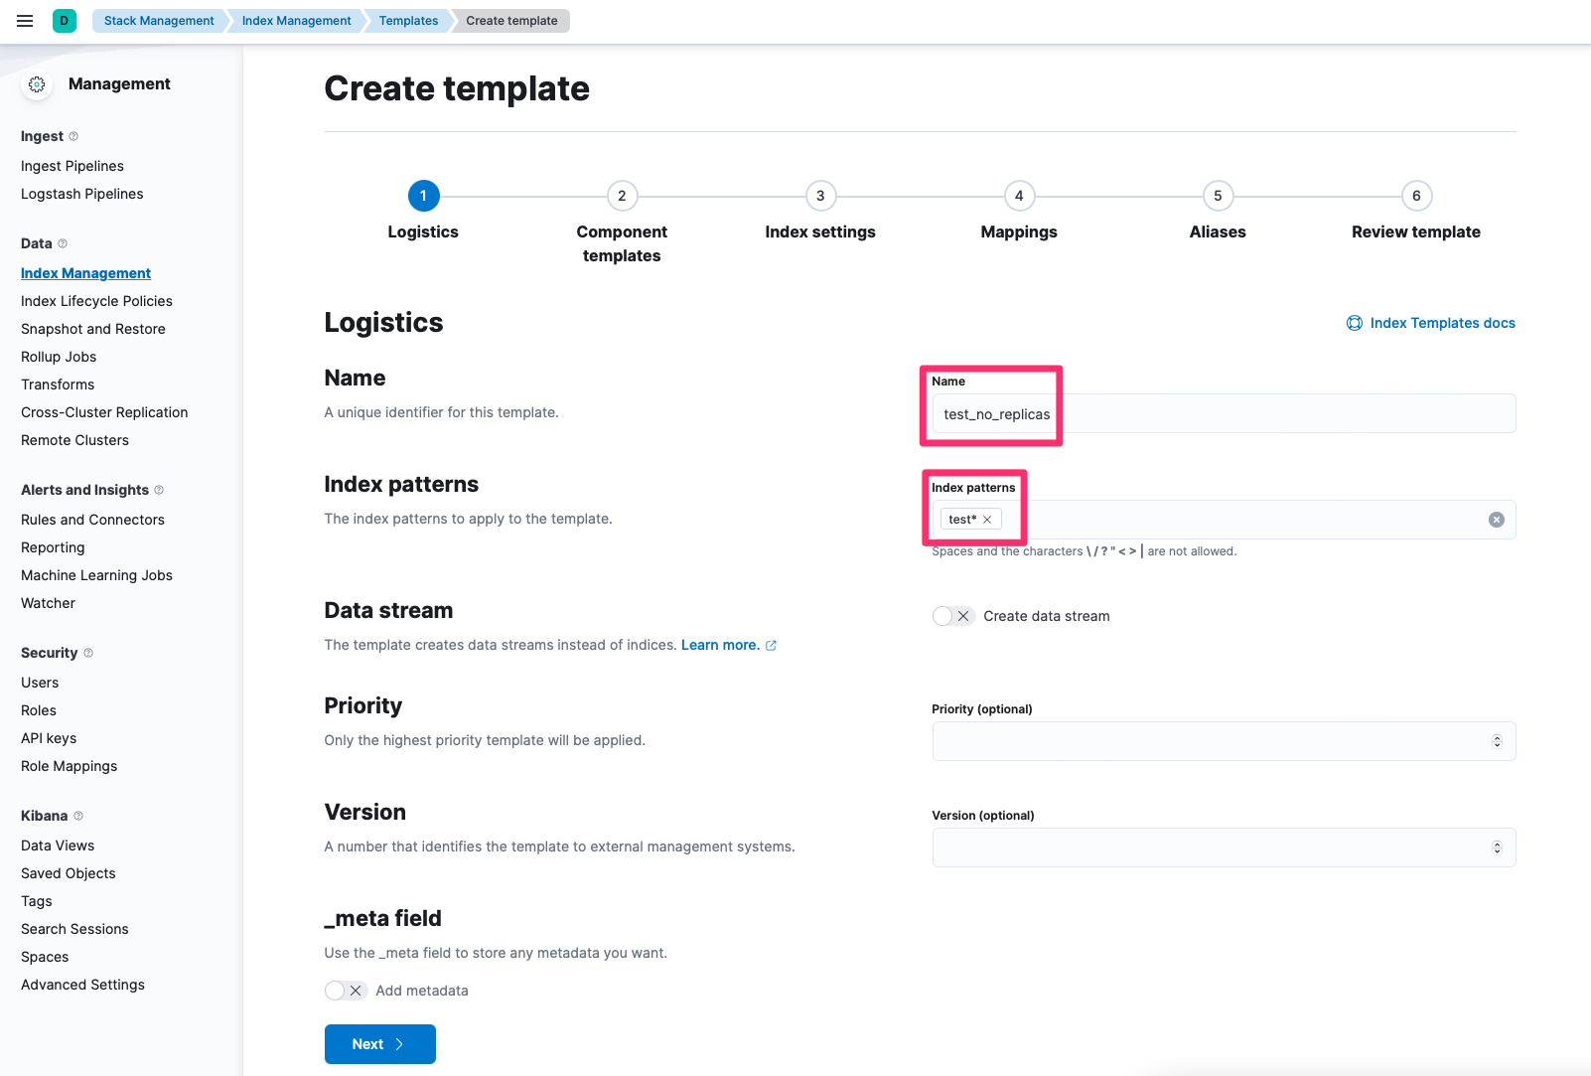The image size is (1591, 1076).
Task: Enable the Create data stream toggle
Action: [952, 616]
